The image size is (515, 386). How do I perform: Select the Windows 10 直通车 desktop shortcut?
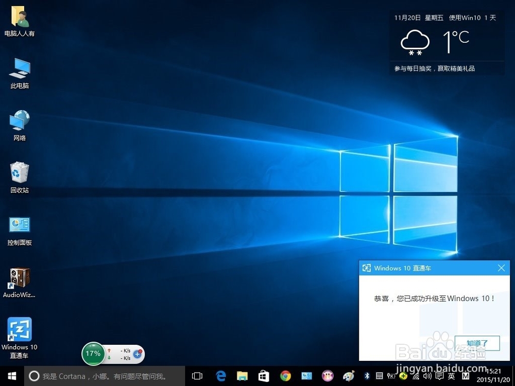click(x=20, y=338)
